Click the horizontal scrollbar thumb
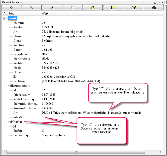 point(76,152)
